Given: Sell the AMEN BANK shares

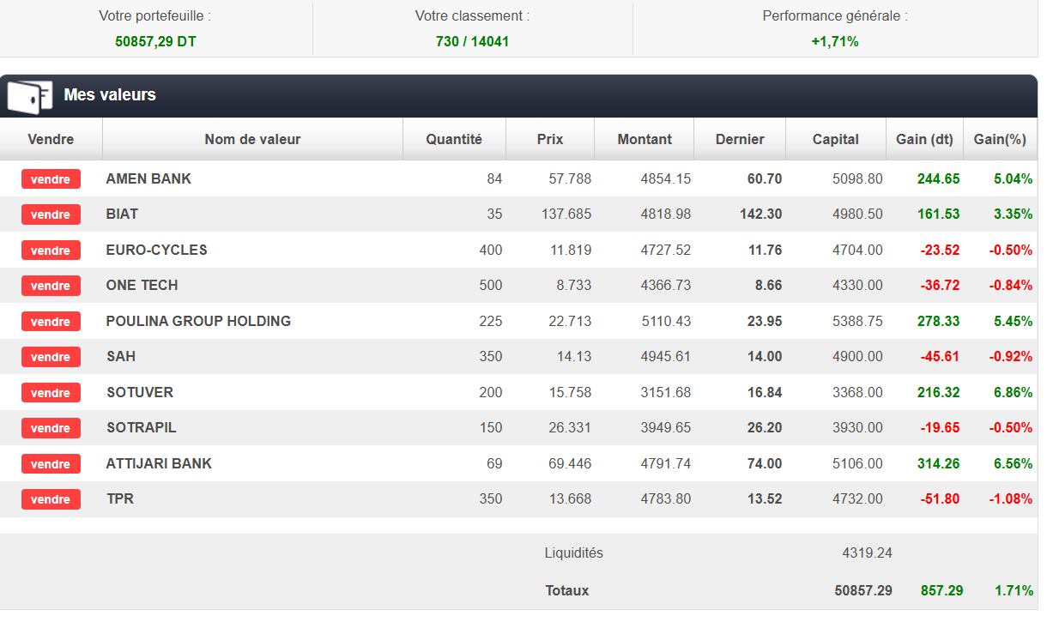Looking at the screenshot, I should [51, 179].
